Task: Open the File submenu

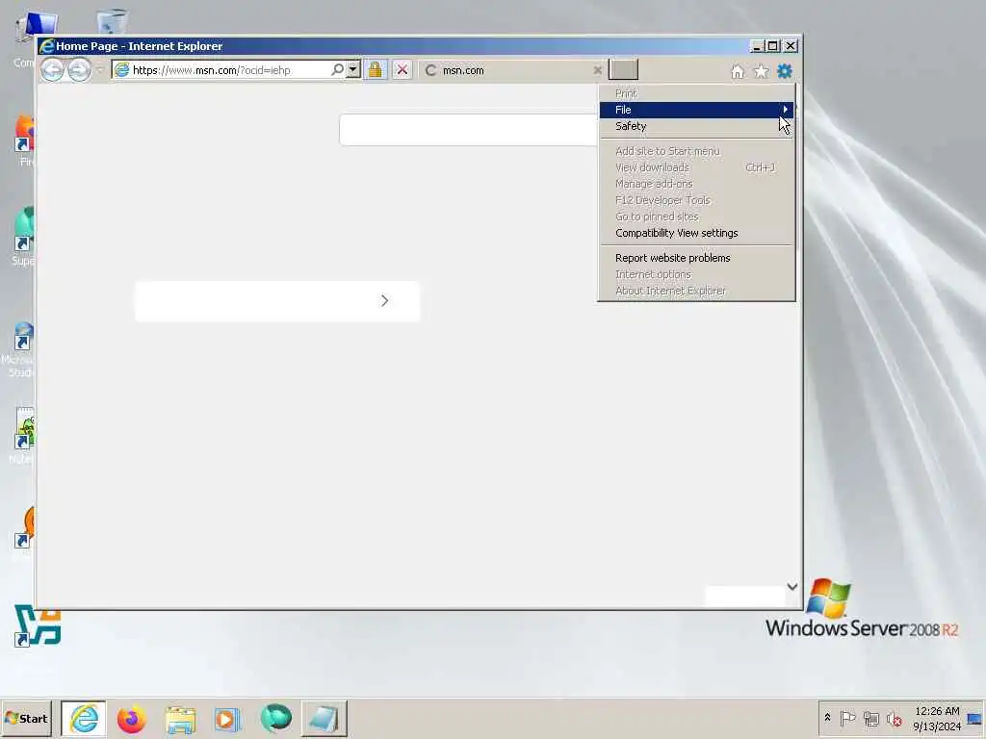Action: (x=696, y=110)
